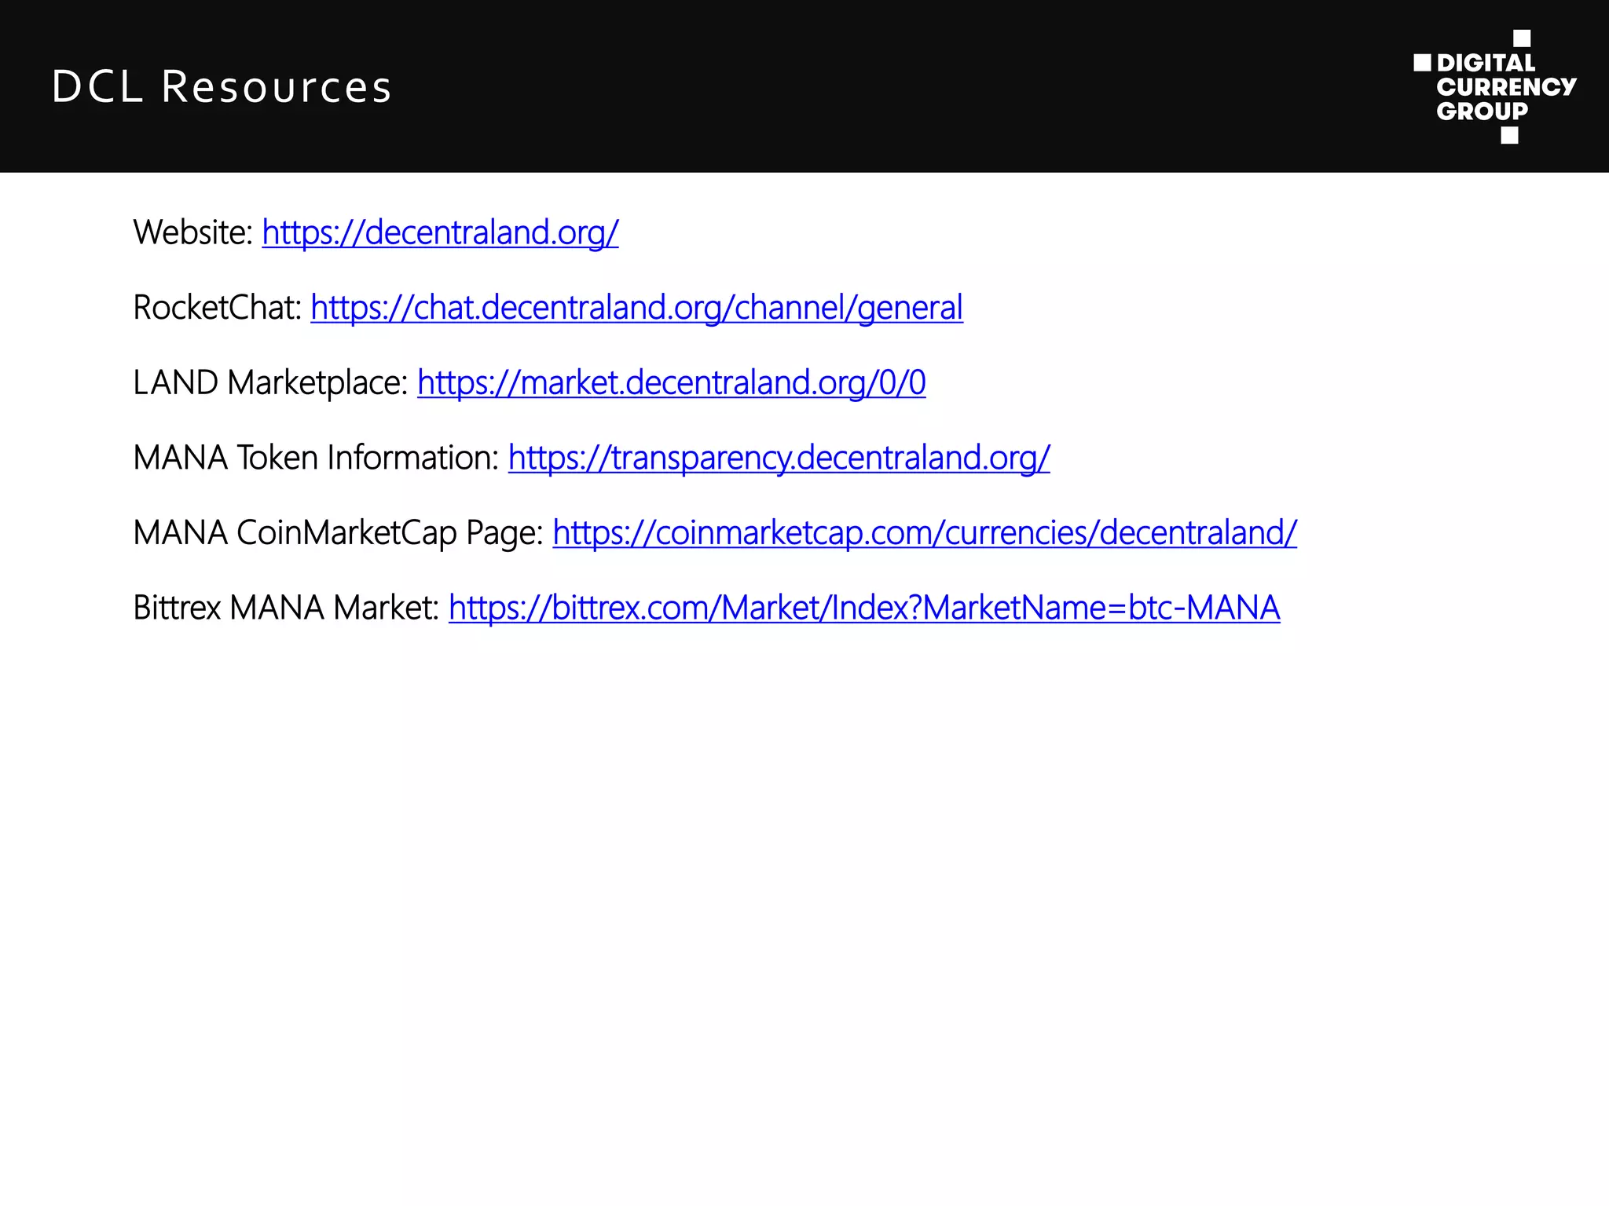Select the 'LAND Marketplace:' label text
The image size is (1609, 1206).
coord(270,383)
